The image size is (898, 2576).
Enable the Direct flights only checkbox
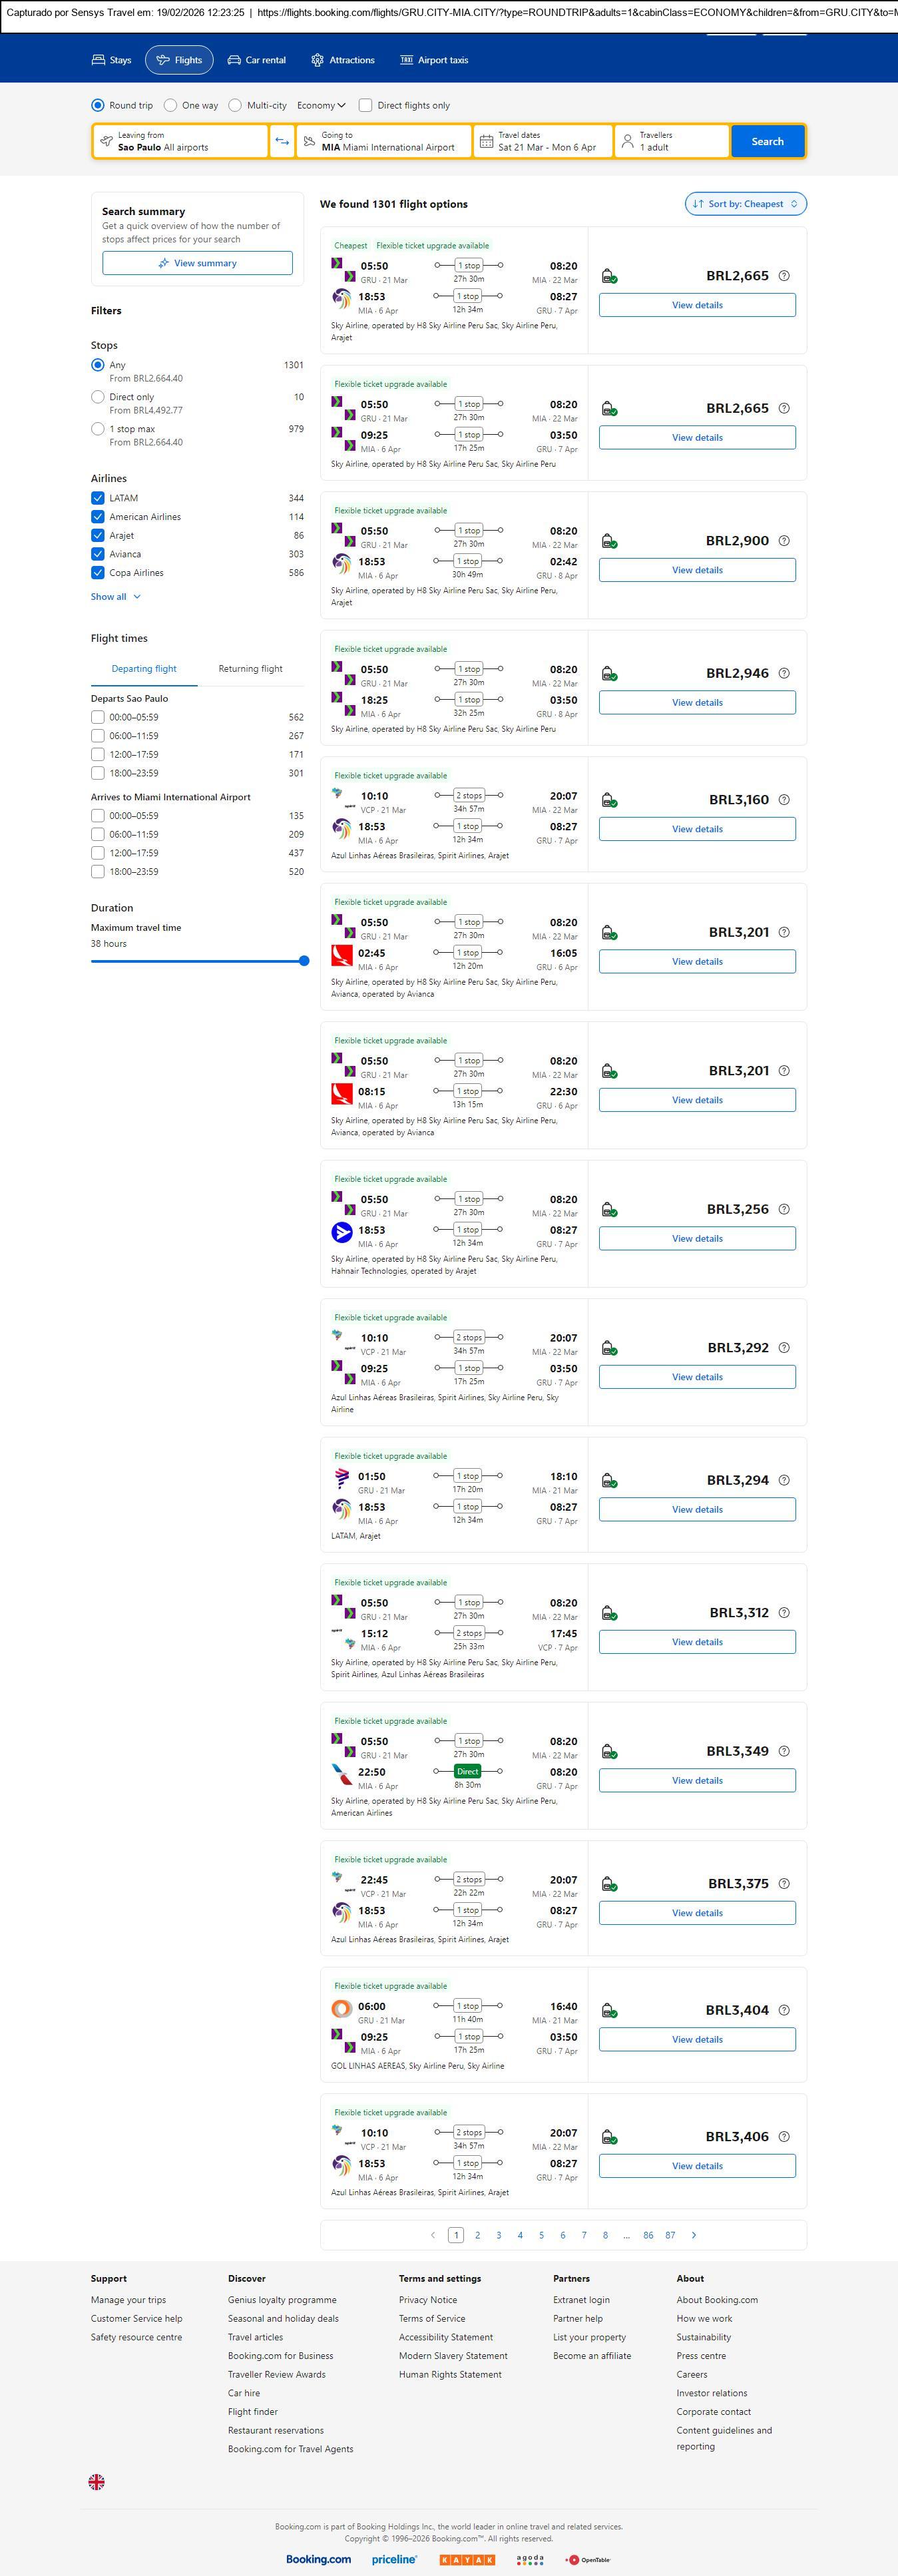pos(366,105)
